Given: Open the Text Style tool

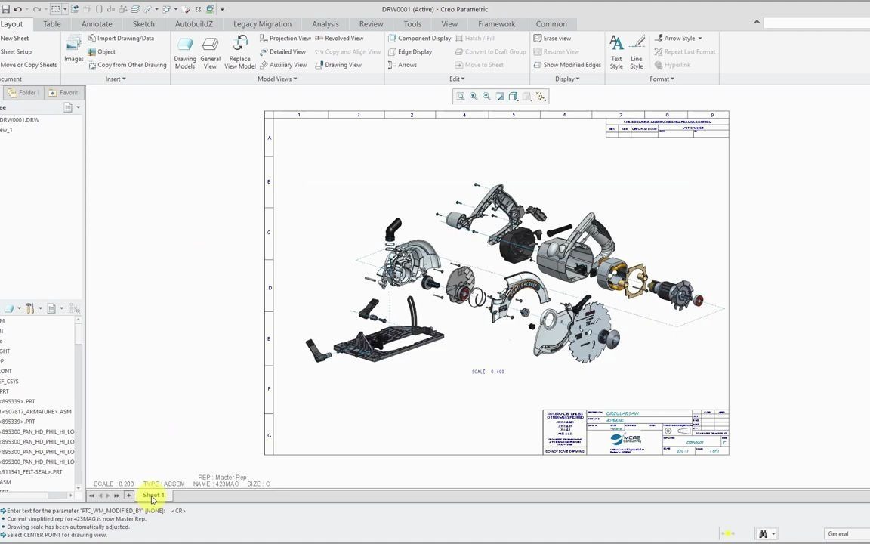Looking at the screenshot, I should coord(615,51).
